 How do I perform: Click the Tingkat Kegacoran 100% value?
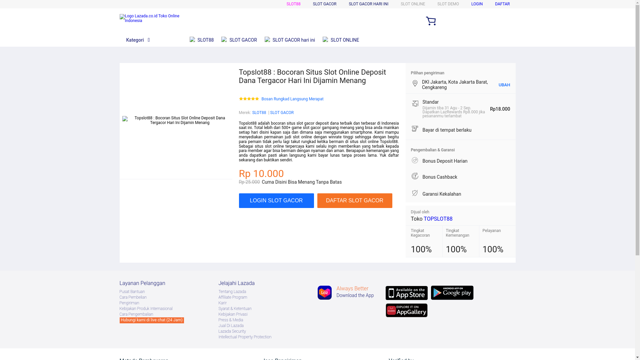(x=421, y=249)
